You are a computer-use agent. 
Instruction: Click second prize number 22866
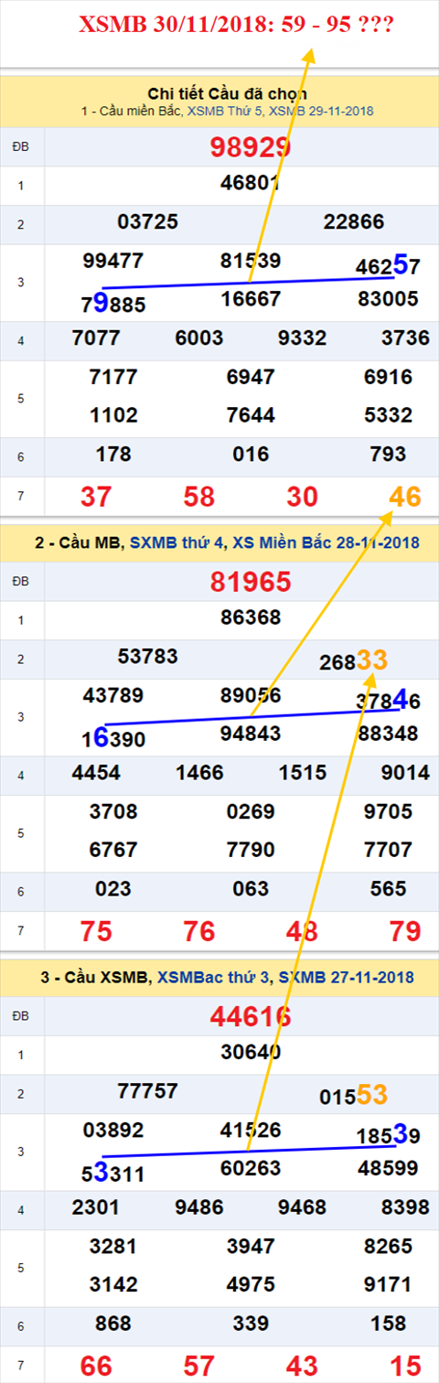(354, 221)
